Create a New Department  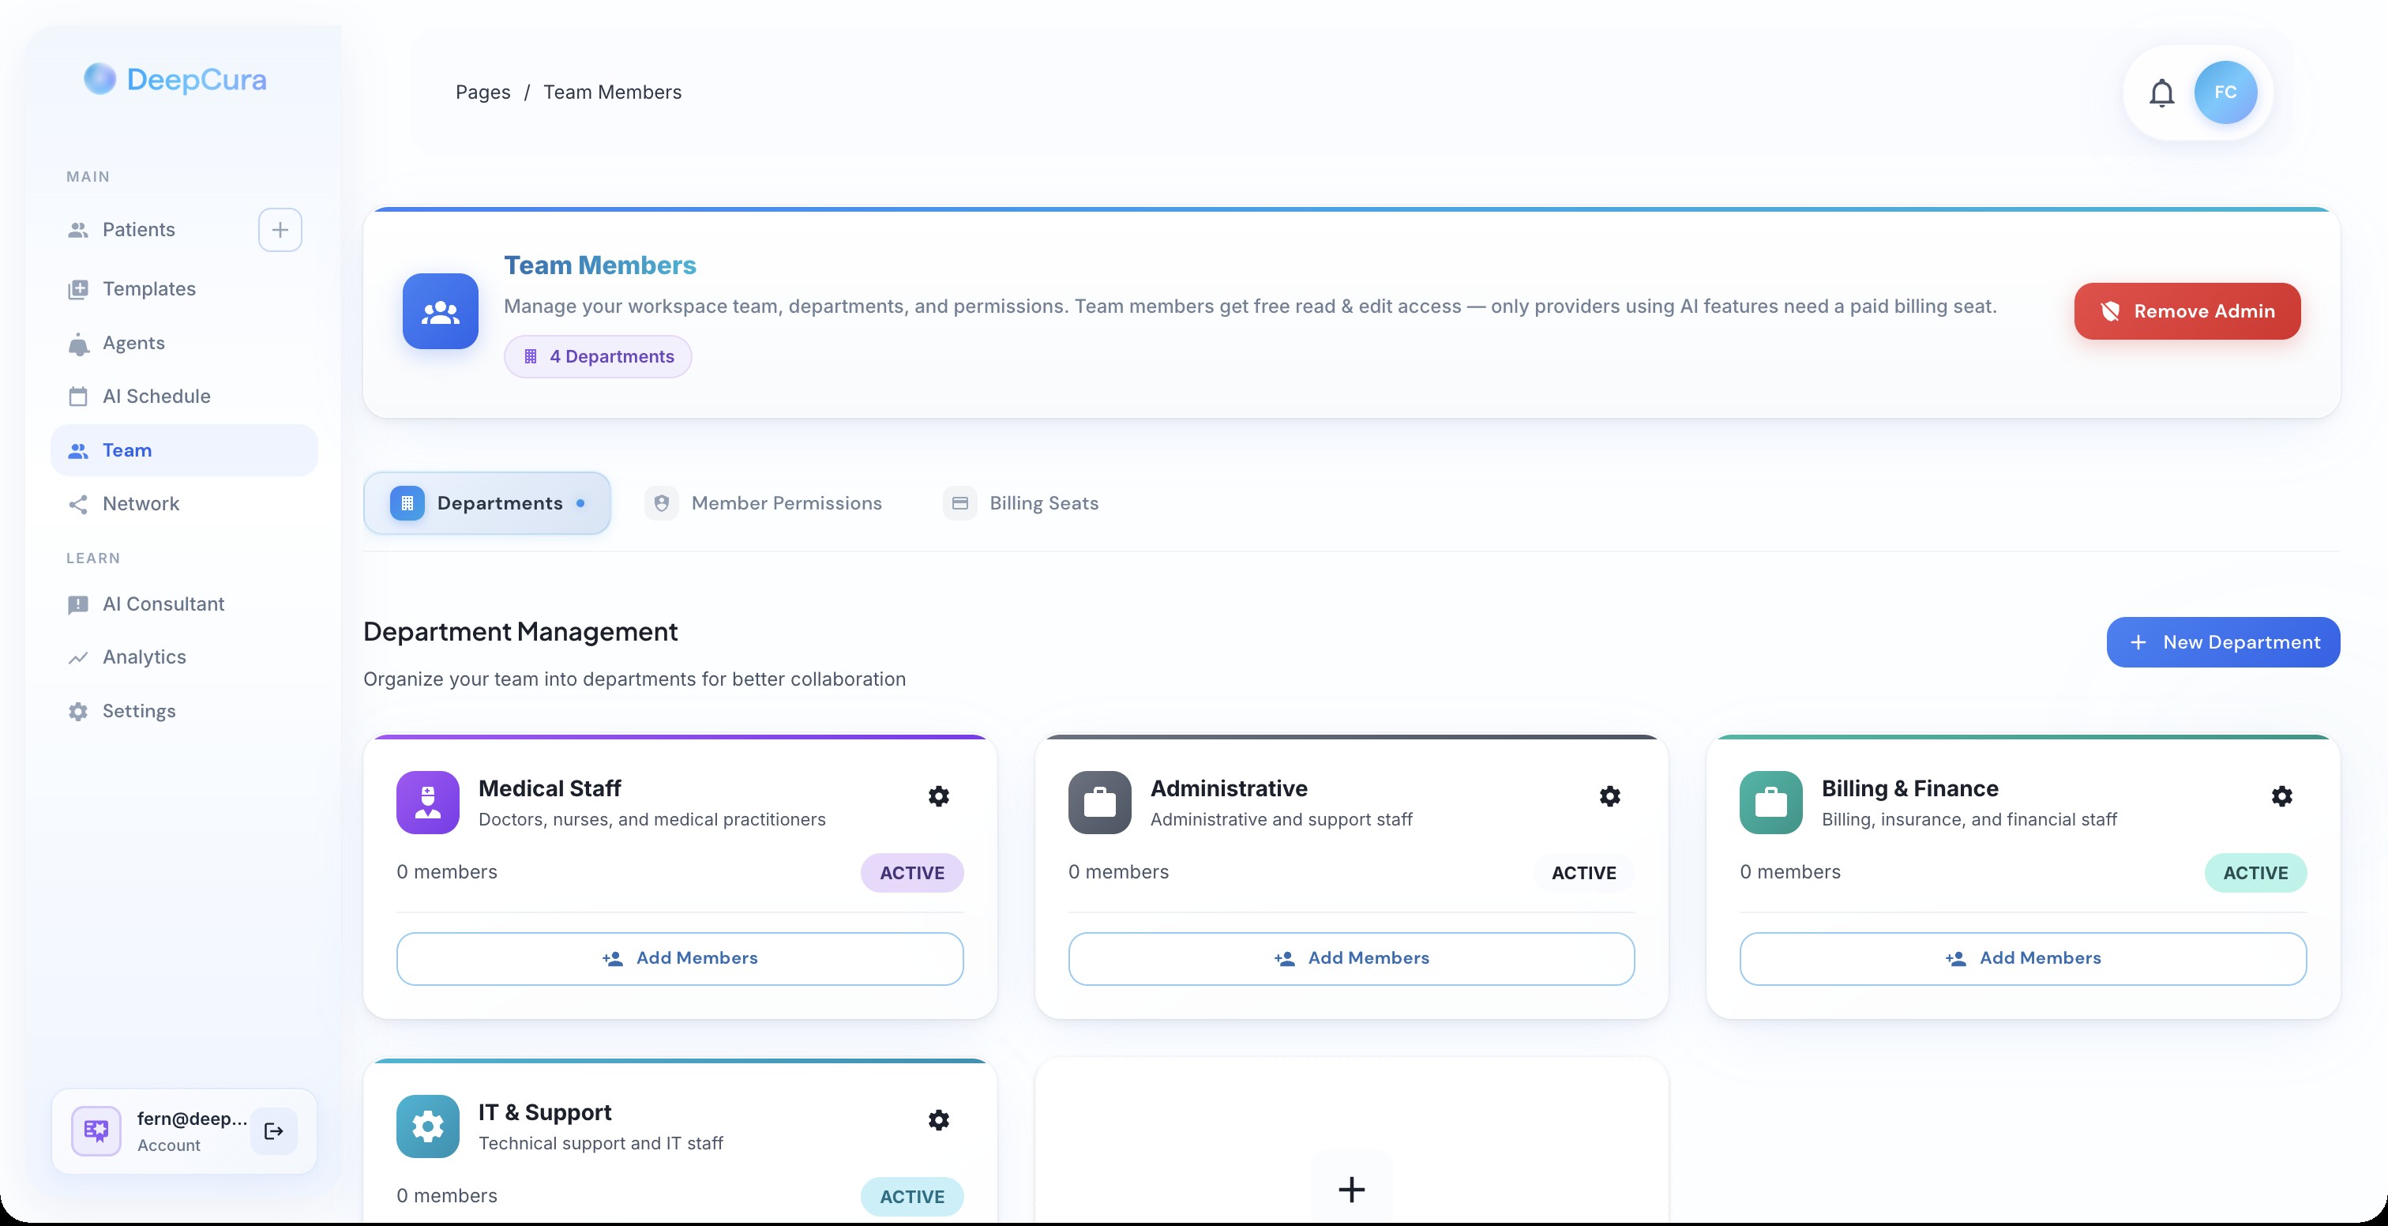tap(2223, 643)
